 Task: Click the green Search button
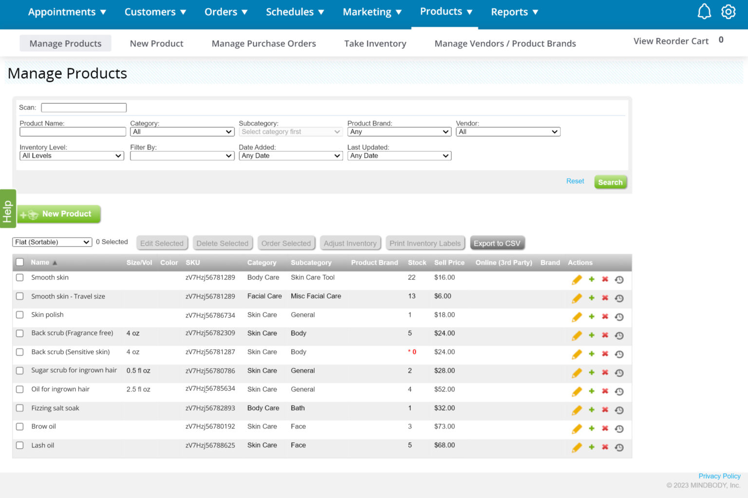610,182
